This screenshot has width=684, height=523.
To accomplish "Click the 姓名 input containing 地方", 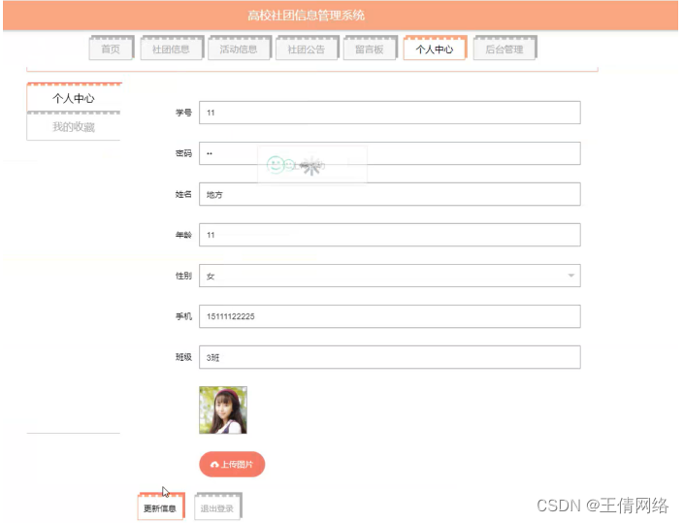I will click(x=390, y=194).
